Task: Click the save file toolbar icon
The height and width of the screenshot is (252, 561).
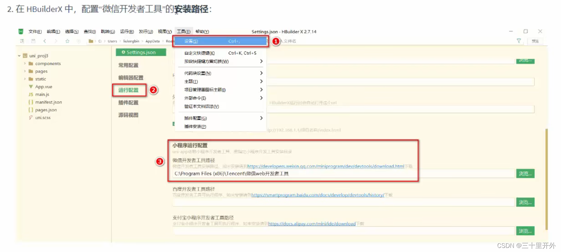Action: click(33, 41)
